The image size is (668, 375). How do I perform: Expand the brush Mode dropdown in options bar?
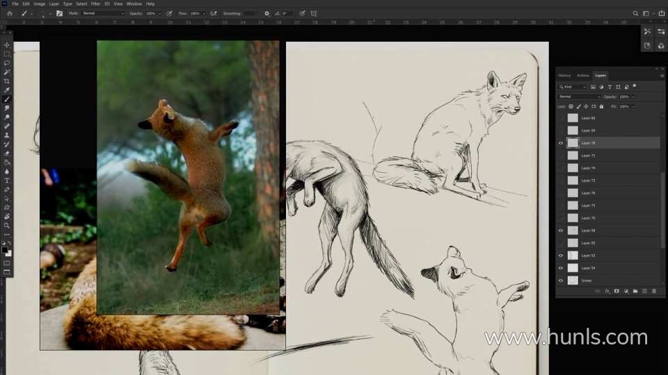pos(102,13)
